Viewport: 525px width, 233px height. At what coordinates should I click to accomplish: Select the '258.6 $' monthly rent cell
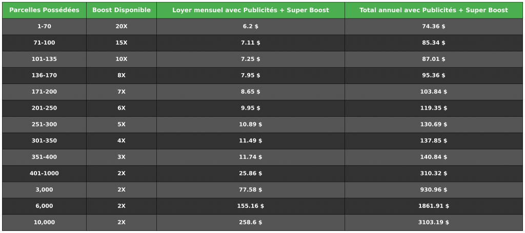tap(251, 223)
